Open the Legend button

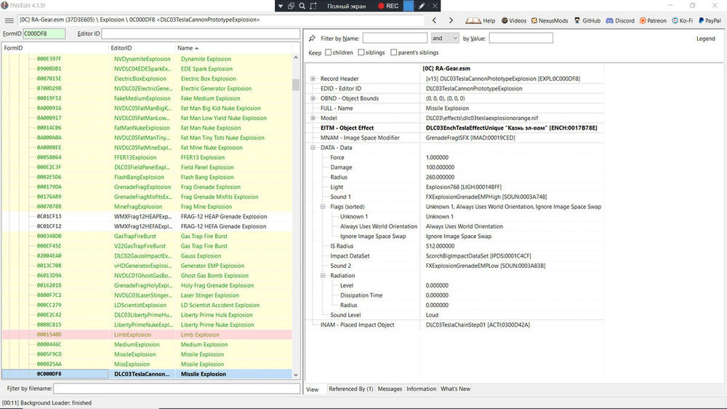pos(706,39)
